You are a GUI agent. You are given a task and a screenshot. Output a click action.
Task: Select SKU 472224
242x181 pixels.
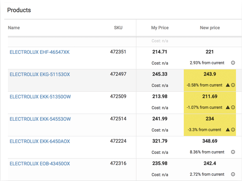(118, 141)
